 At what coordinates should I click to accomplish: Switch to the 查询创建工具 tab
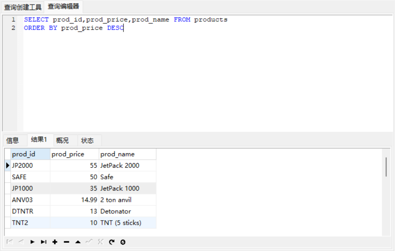(x=23, y=7)
